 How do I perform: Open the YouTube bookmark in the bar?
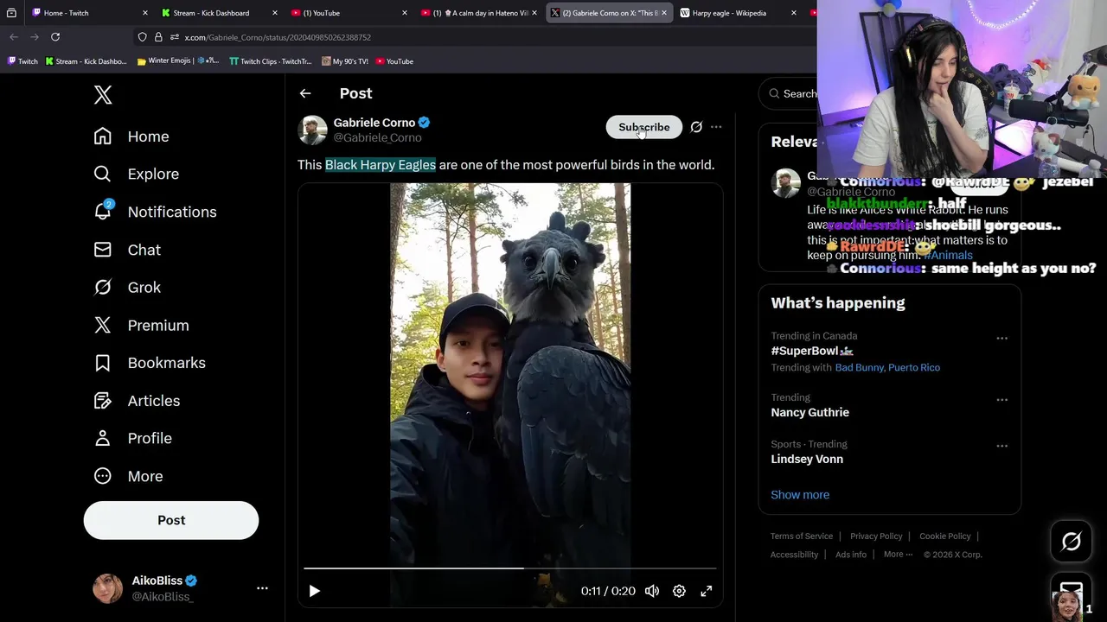click(394, 61)
